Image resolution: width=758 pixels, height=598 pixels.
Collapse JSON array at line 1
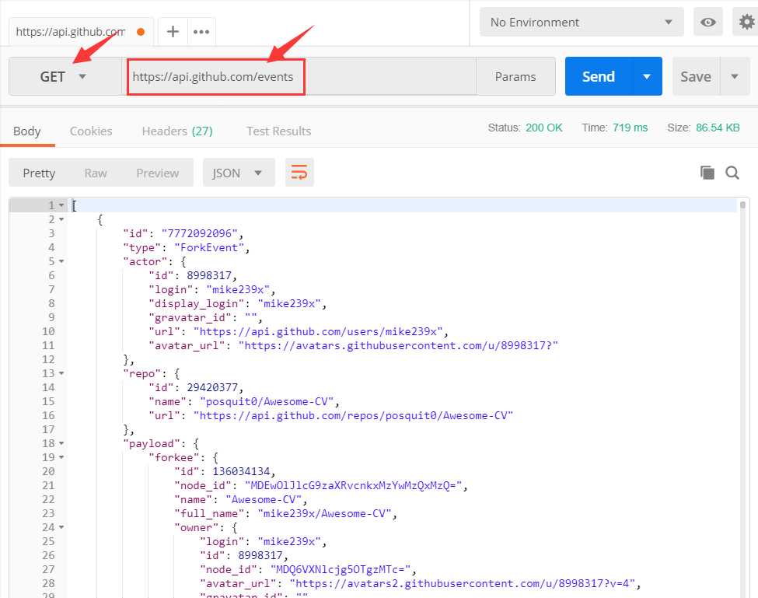(x=61, y=205)
